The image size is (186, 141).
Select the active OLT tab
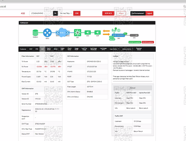42,49
